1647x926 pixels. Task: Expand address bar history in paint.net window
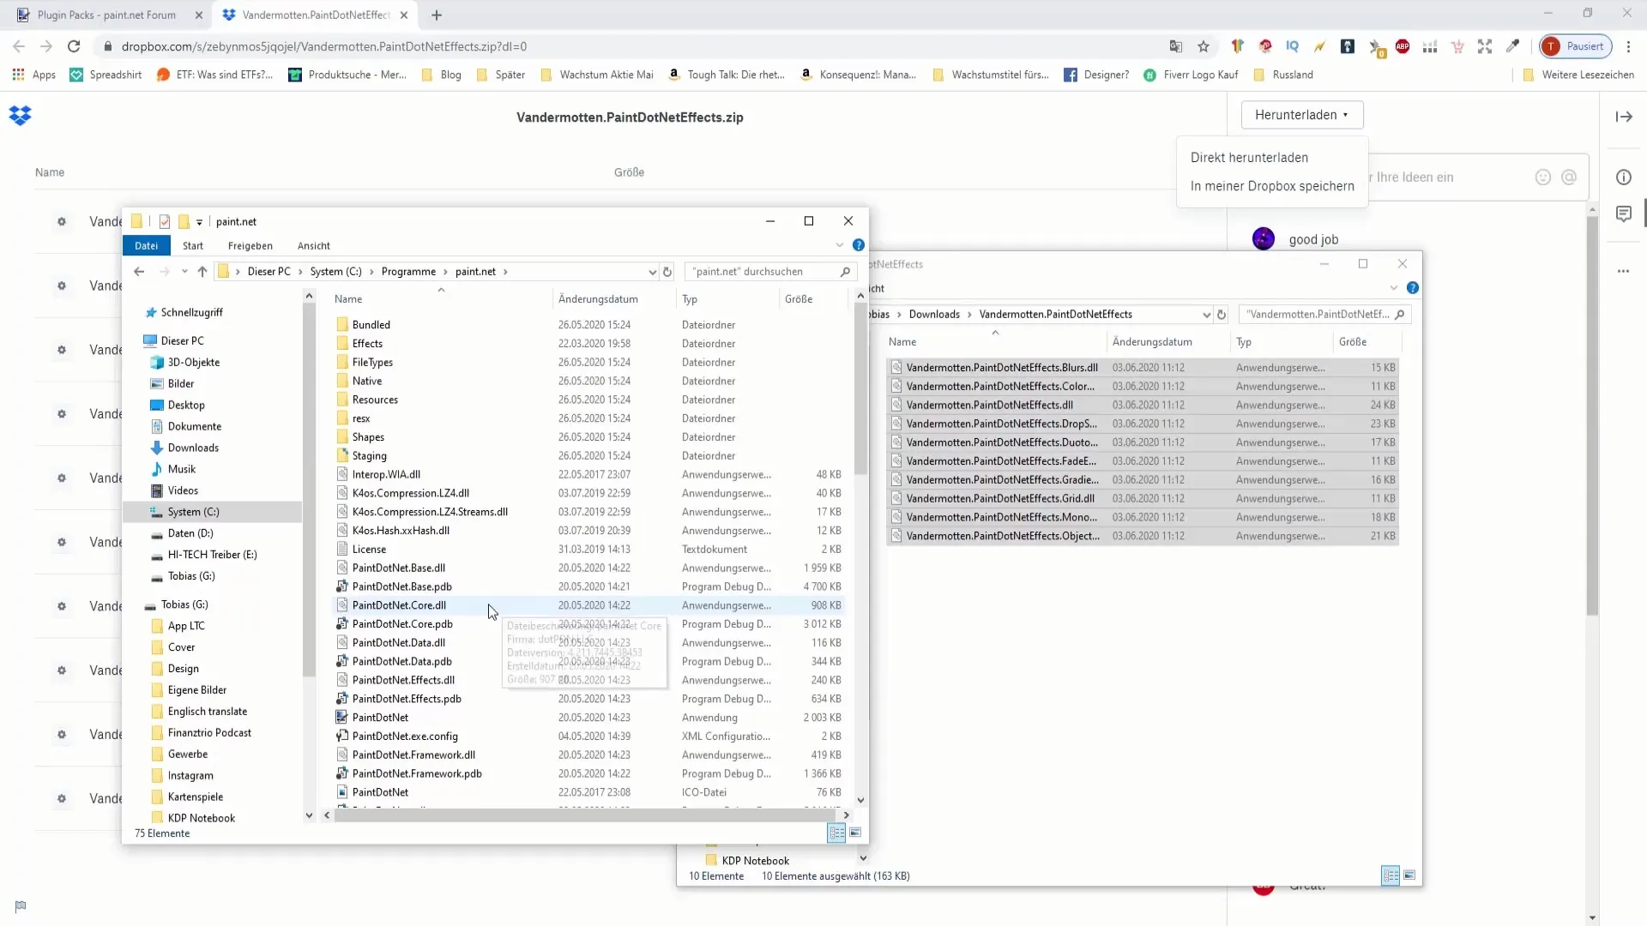(x=653, y=272)
